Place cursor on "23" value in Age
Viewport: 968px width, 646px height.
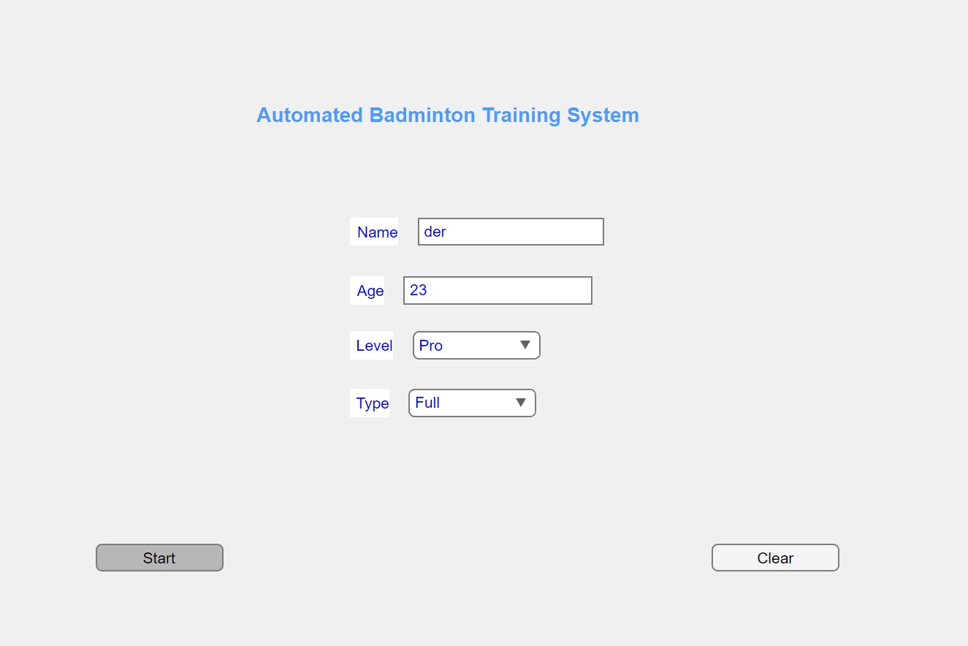click(419, 290)
